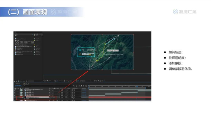Screen dimensions: 211x117
Task: Click the slide bullet text '加纯色层'
Action: tap(175, 52)
